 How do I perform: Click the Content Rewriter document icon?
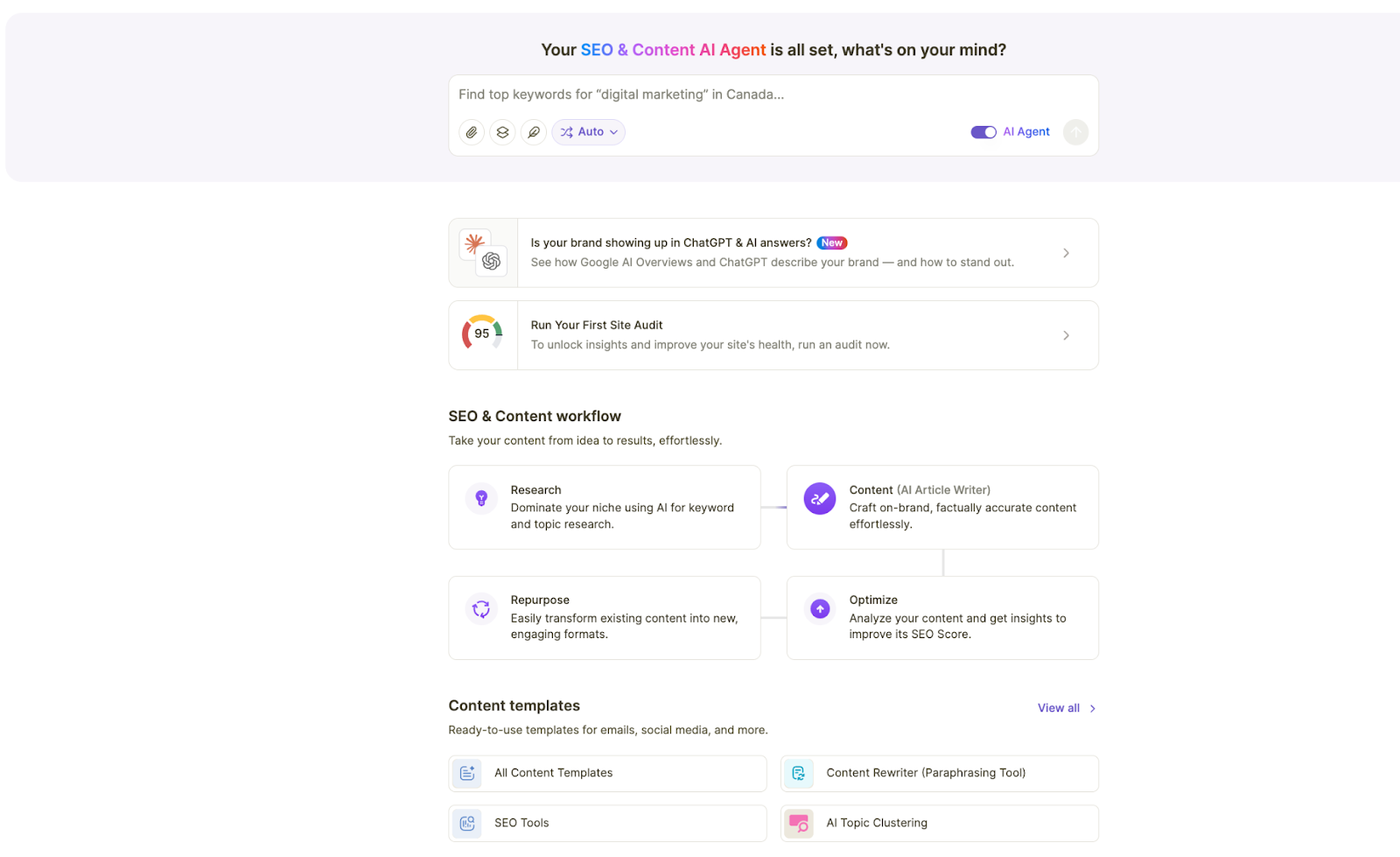(x=798, y=773)
